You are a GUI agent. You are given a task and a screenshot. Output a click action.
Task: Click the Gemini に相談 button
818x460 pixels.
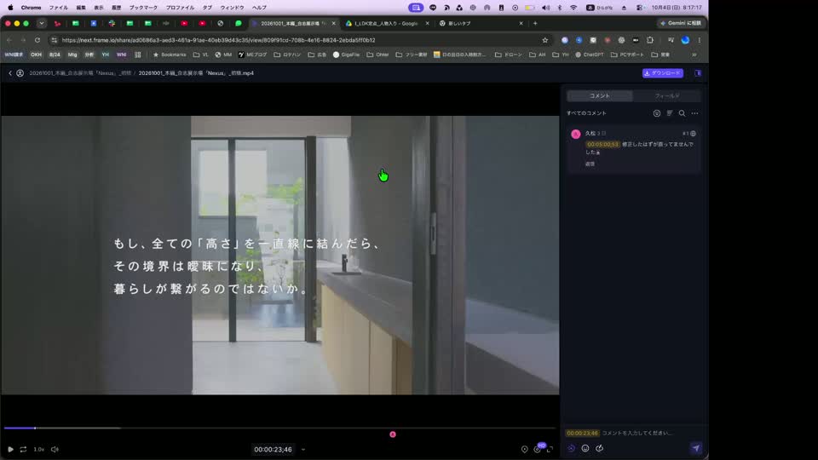pos(680,24)
